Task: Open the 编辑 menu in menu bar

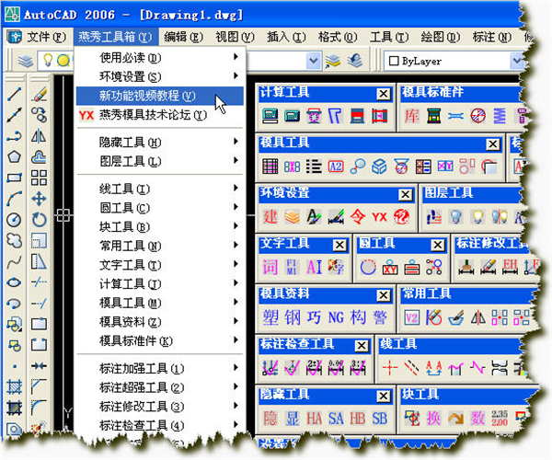Action: click(183, 37)
